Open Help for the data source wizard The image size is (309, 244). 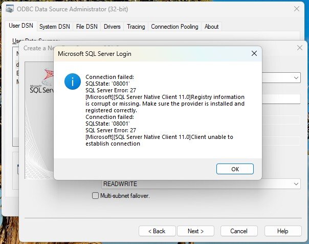click(x=282, y=231)
